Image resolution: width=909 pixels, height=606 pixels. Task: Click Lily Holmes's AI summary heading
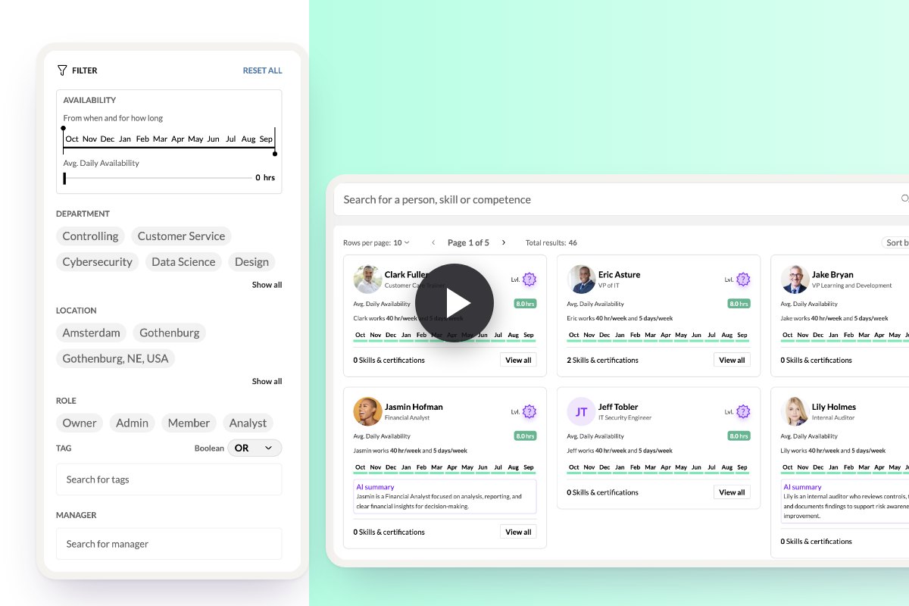802,487
